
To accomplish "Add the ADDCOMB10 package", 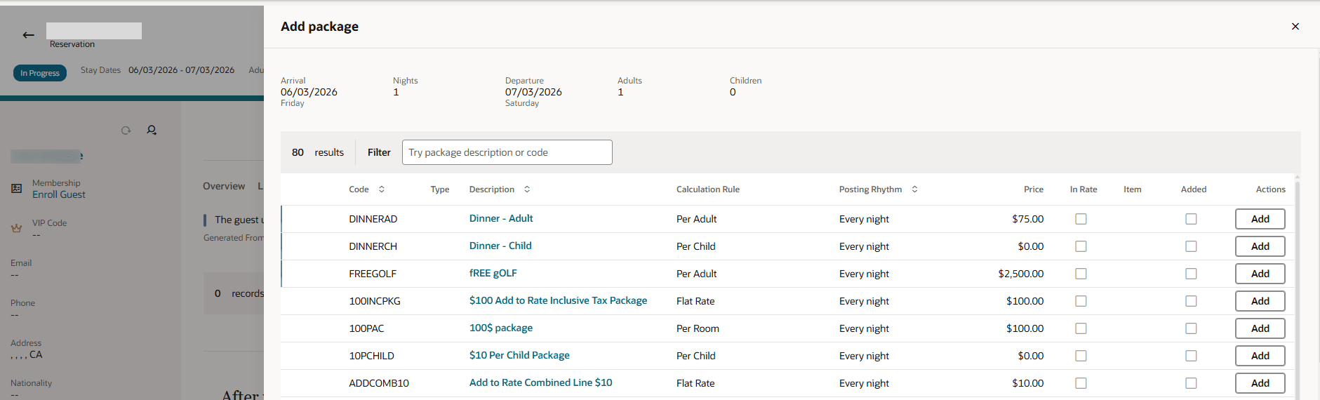I will pos(1260,383).
